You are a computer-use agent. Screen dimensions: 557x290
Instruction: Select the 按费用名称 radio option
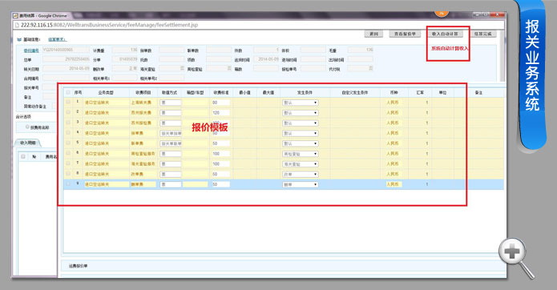(x=27, y=127)
